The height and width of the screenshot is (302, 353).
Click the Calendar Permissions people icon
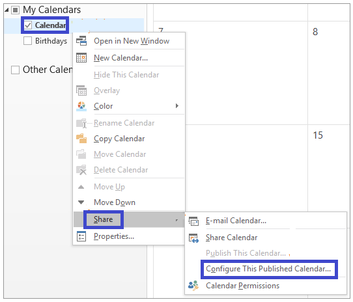tap(193, 286)
